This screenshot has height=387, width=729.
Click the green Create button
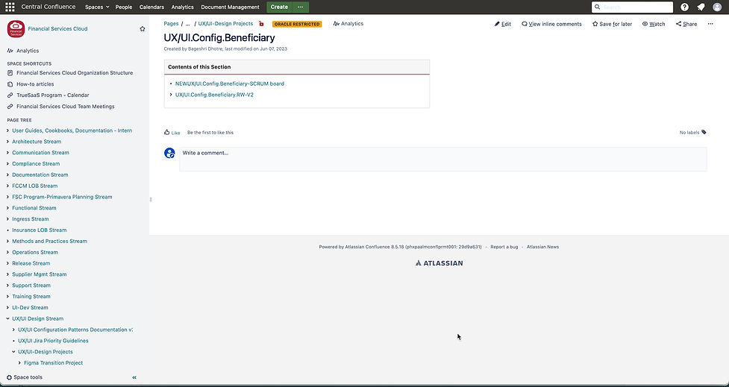pos(279,7)
